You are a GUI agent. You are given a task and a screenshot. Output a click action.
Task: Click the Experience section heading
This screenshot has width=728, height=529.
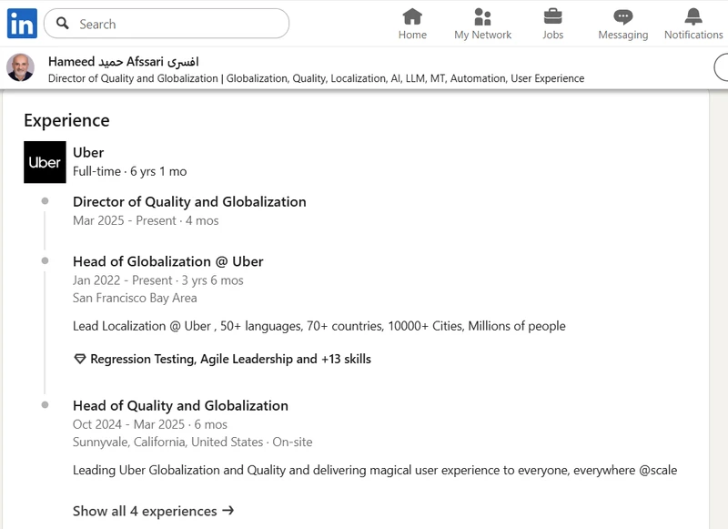pyautogui.click(x=66, y=120)
